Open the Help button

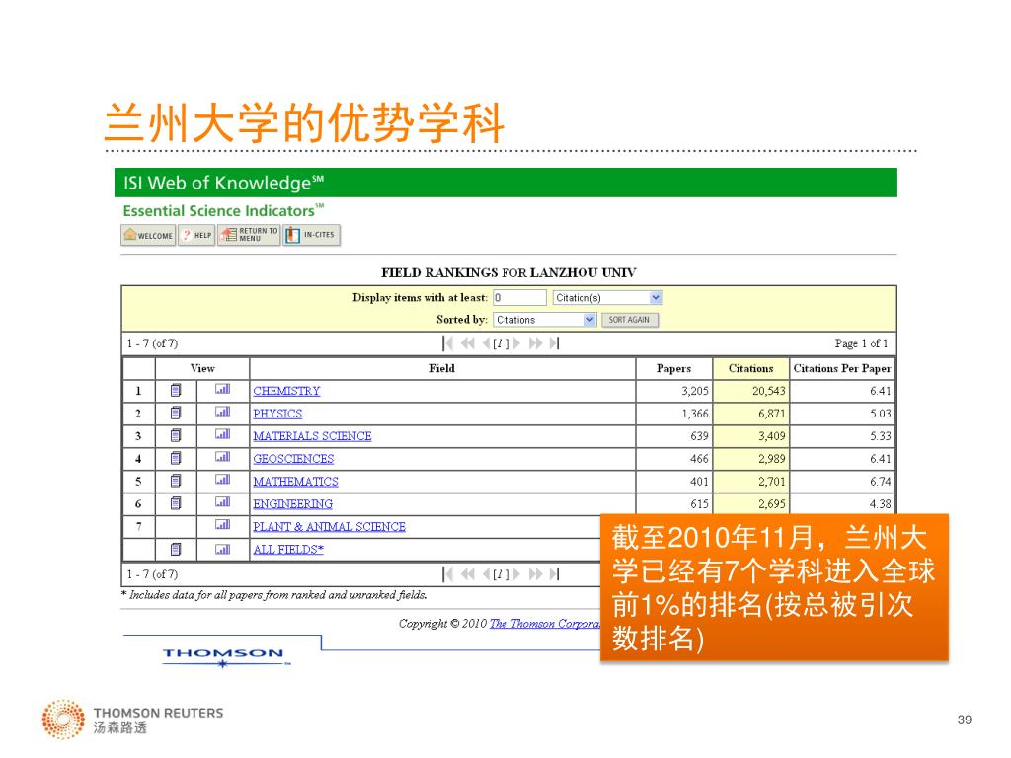196,235
